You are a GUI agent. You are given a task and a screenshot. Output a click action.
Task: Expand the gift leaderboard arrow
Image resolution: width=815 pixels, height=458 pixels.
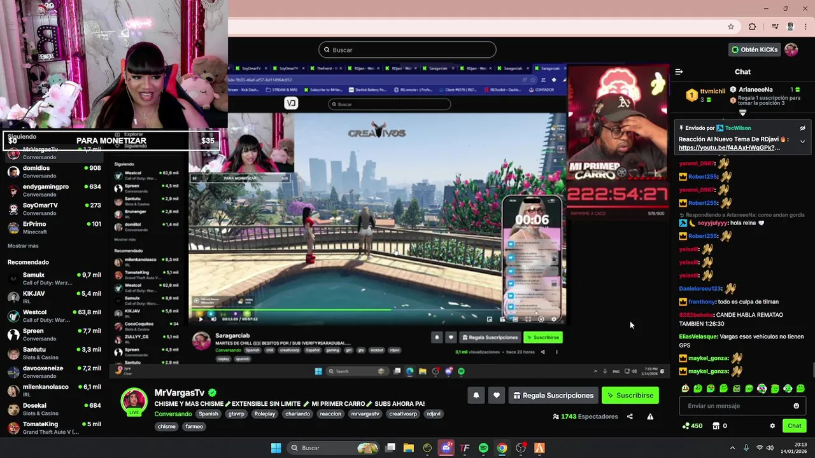pos(742,113)
